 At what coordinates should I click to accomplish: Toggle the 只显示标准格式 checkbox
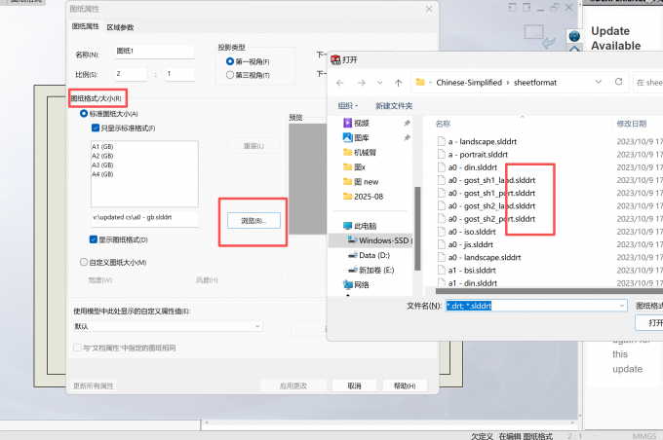(x=96, y=128)
